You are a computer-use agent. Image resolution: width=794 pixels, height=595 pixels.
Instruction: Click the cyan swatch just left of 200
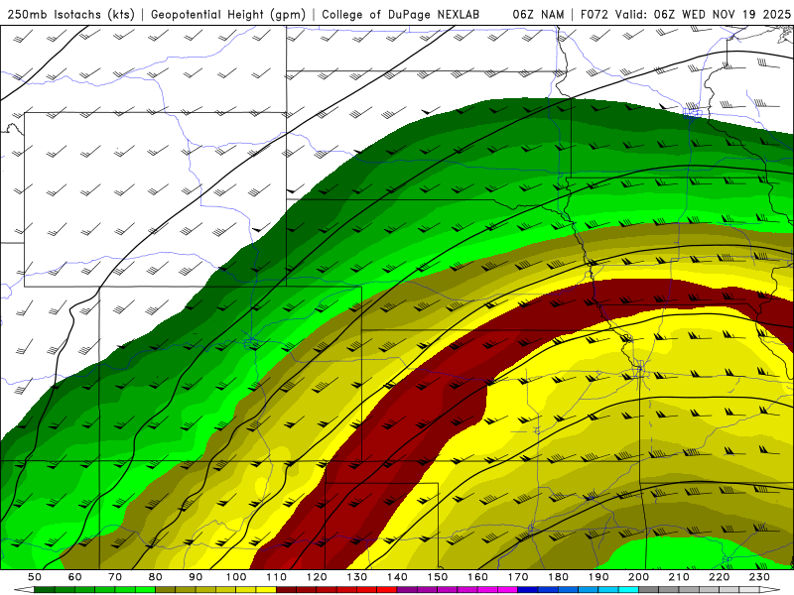coord(628,590)
